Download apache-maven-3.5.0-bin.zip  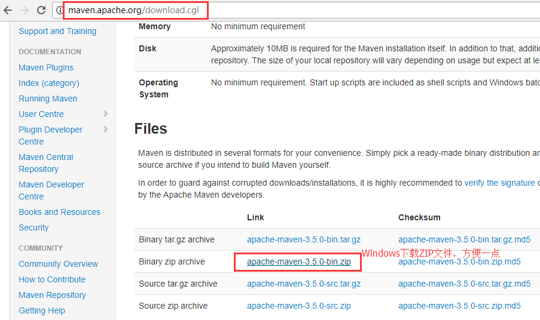pos(299,261)
